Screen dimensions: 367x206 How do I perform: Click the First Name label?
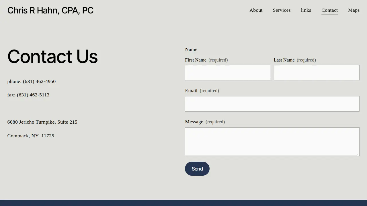tap(196, 60)
